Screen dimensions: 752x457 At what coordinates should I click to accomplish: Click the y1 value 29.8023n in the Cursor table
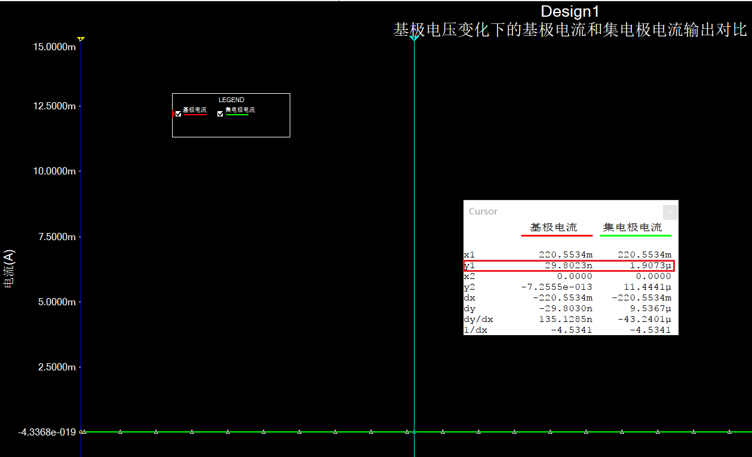tap(567, 265)
